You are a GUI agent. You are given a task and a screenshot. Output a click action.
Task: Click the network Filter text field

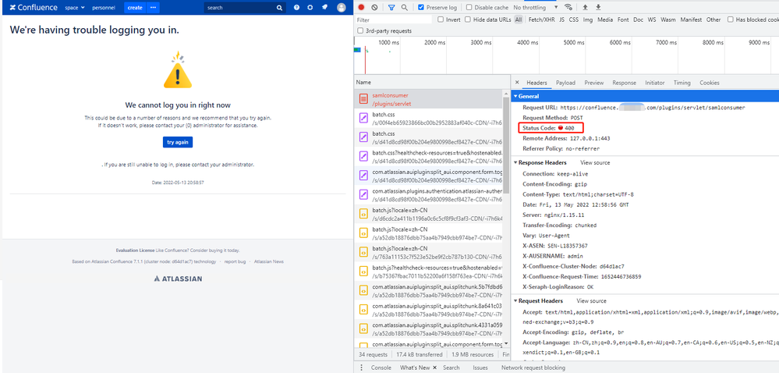pos(394,20)
